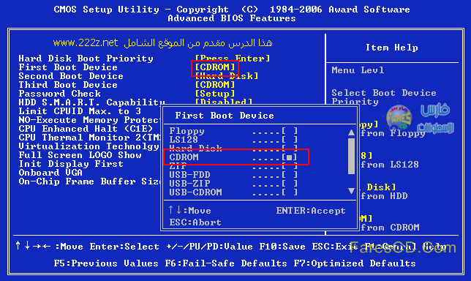Open the Second Boot Device [Hard Disk] value
Screen dimensions: 471x281
pyautogui.click(x=227, y=76)
